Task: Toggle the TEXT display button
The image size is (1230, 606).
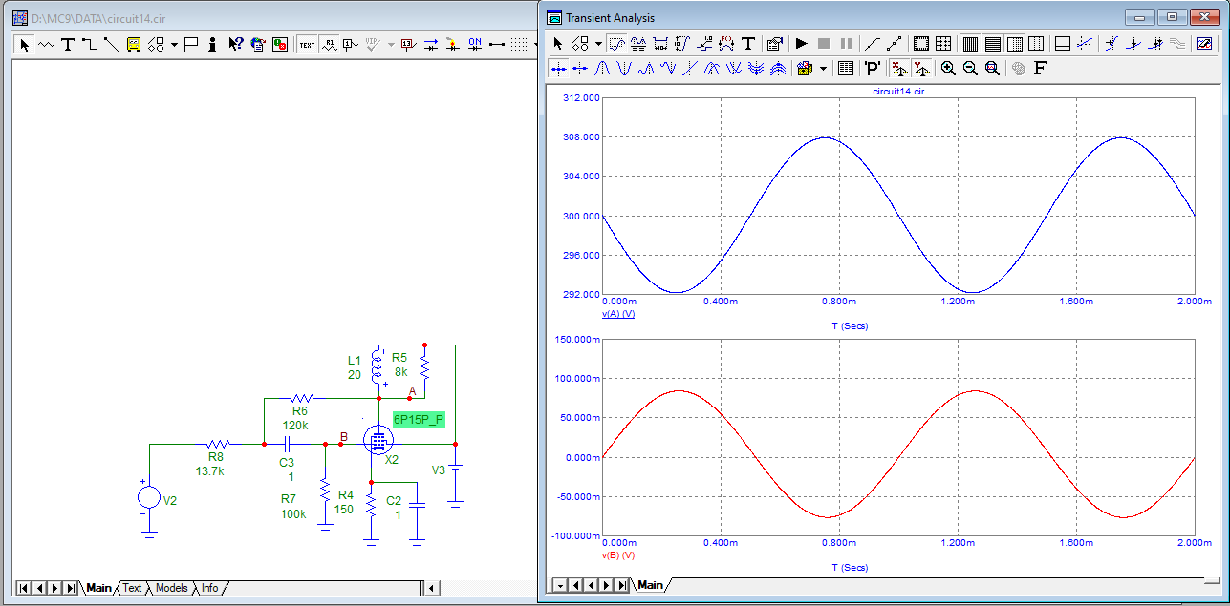Action: 307,44
